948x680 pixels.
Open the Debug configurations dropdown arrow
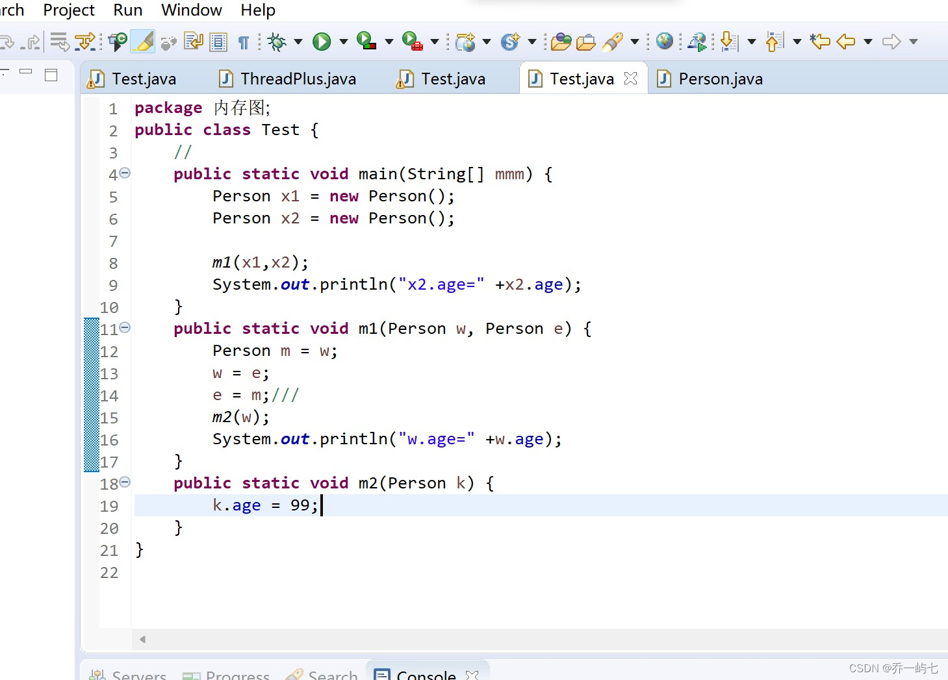(298, 42)
